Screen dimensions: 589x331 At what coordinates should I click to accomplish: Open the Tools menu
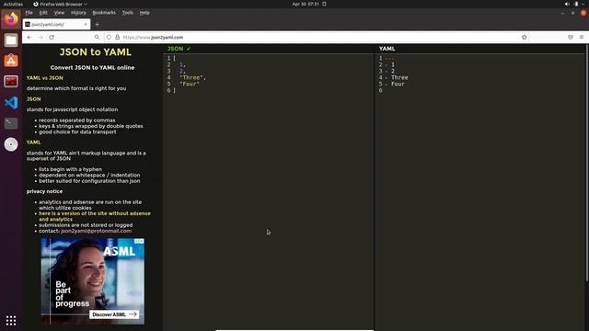pos(127,13)
